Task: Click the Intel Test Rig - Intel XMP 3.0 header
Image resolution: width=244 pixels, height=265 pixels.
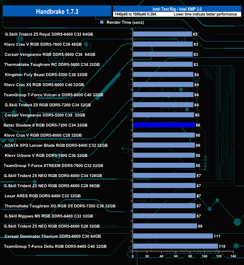Action: point(177,9)
